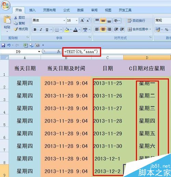Click the text orientation icon
This screenshot has width=171, height=177.
(x=116, y=21)
